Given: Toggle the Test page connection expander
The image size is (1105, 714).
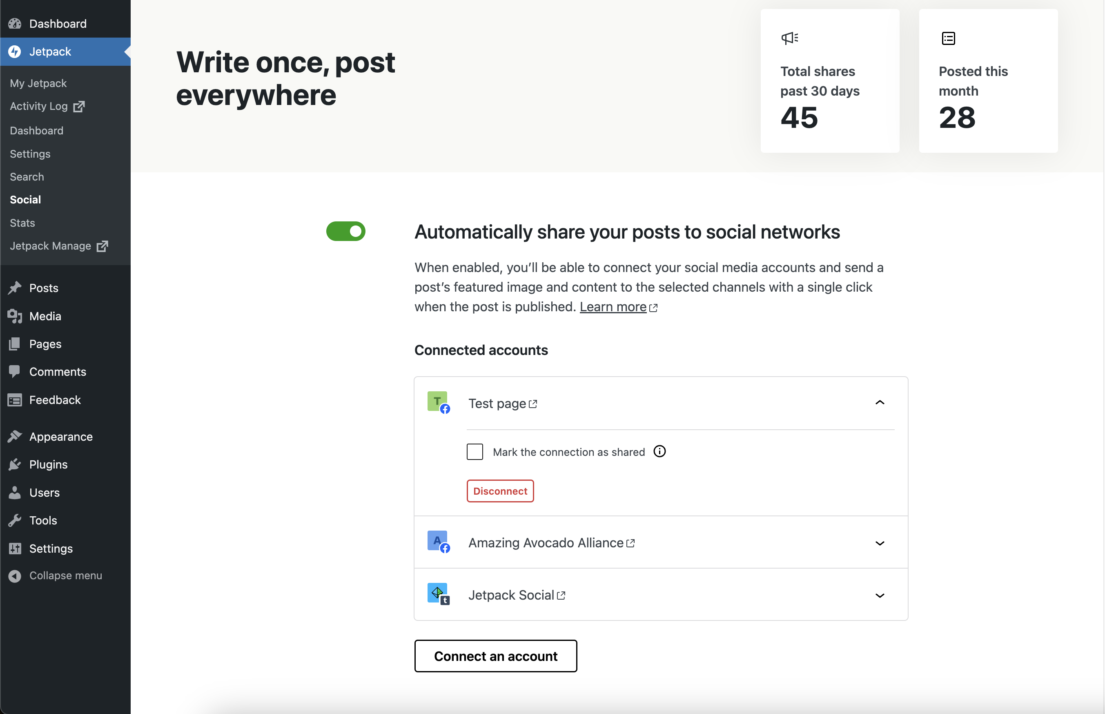Looking at the screenshot, I should pyautogui.click(x=880, y=403).
